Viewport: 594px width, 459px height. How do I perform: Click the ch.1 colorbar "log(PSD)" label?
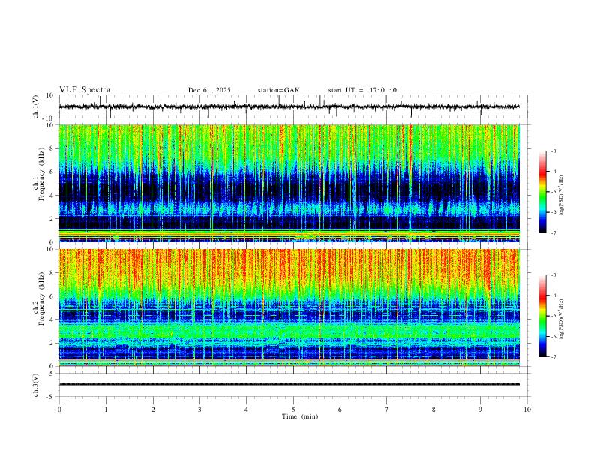pos(562,196)
